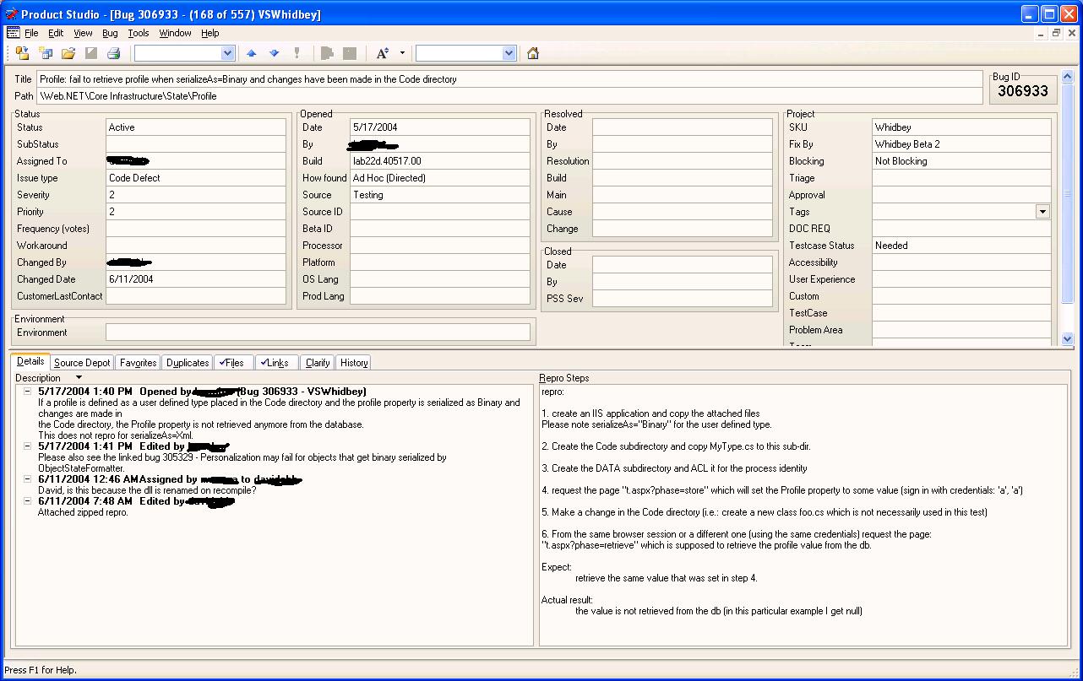The height and width of the screenshot is (681, 1083).
Task: Click the Product Studio title bar icon
Action: 11,14
